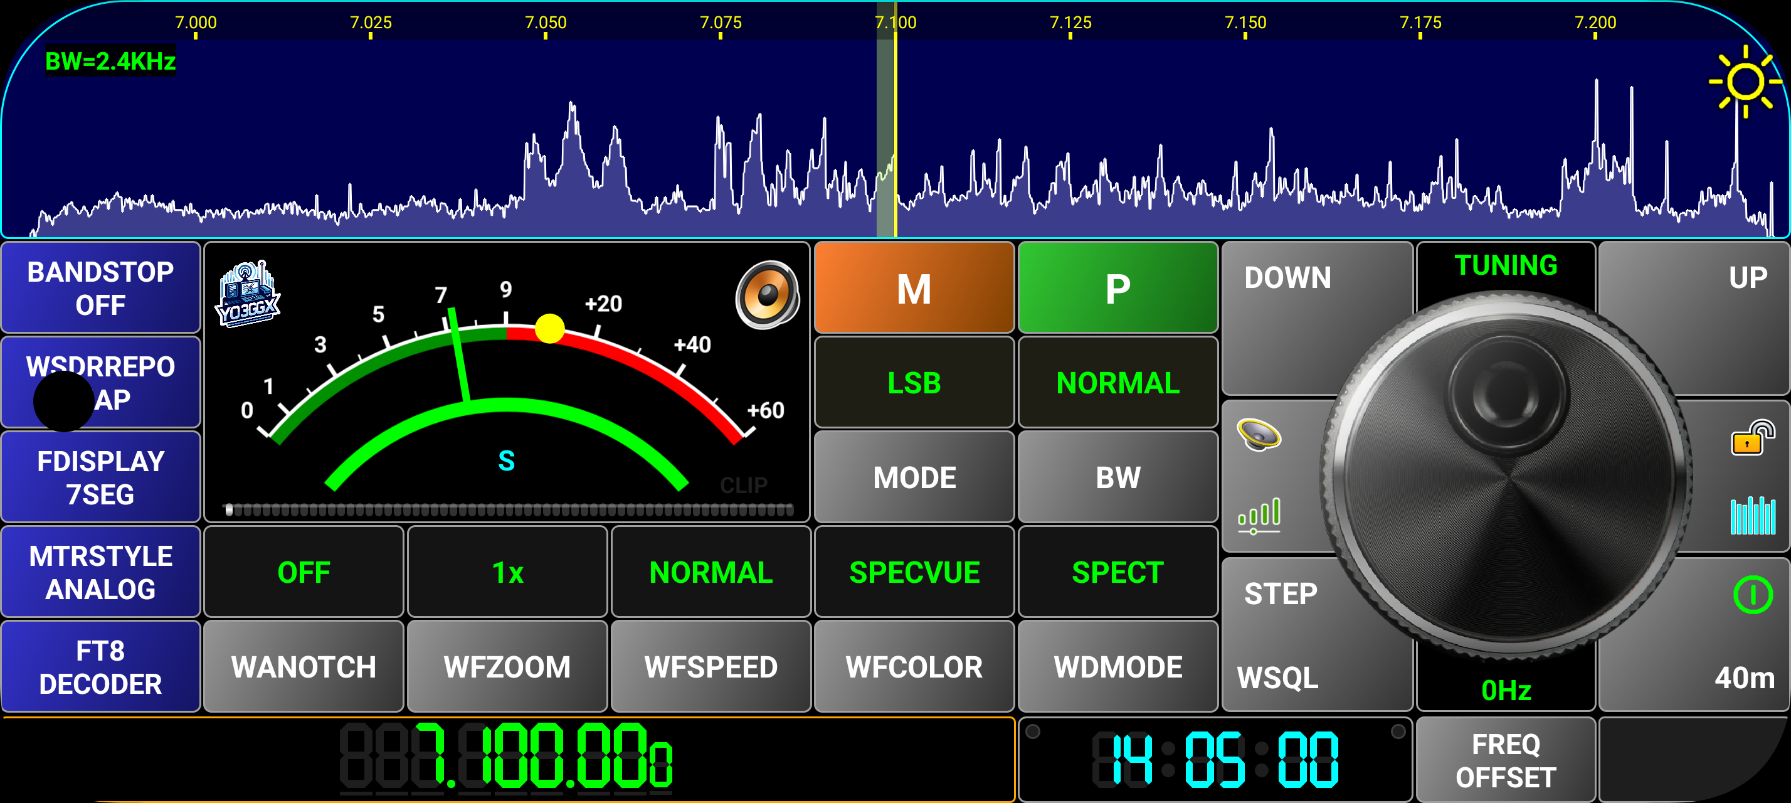Click the green power icon
The width and height of the screenshot is (1791, 803).
1752,595
